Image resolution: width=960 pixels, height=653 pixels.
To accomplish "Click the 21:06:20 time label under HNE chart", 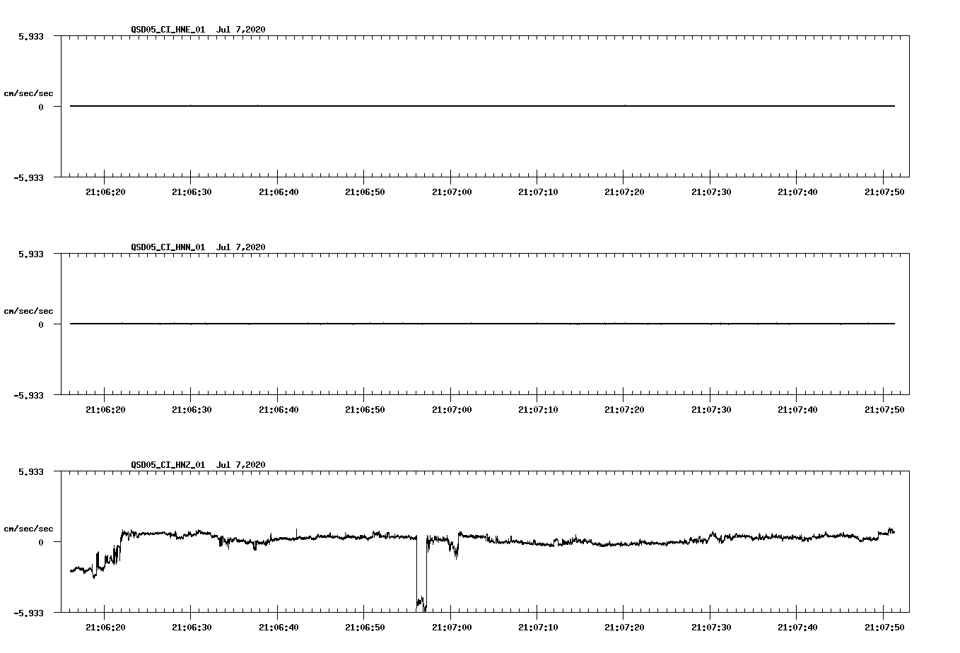I will coord(105,192).
